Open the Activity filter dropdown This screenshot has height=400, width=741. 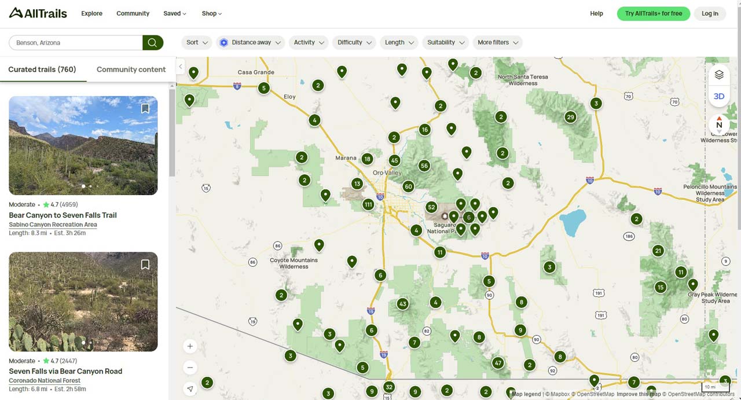pyautogui.click(x=309, y=42)
